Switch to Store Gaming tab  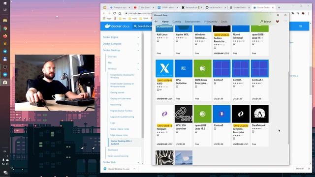(x=177, y=22)
